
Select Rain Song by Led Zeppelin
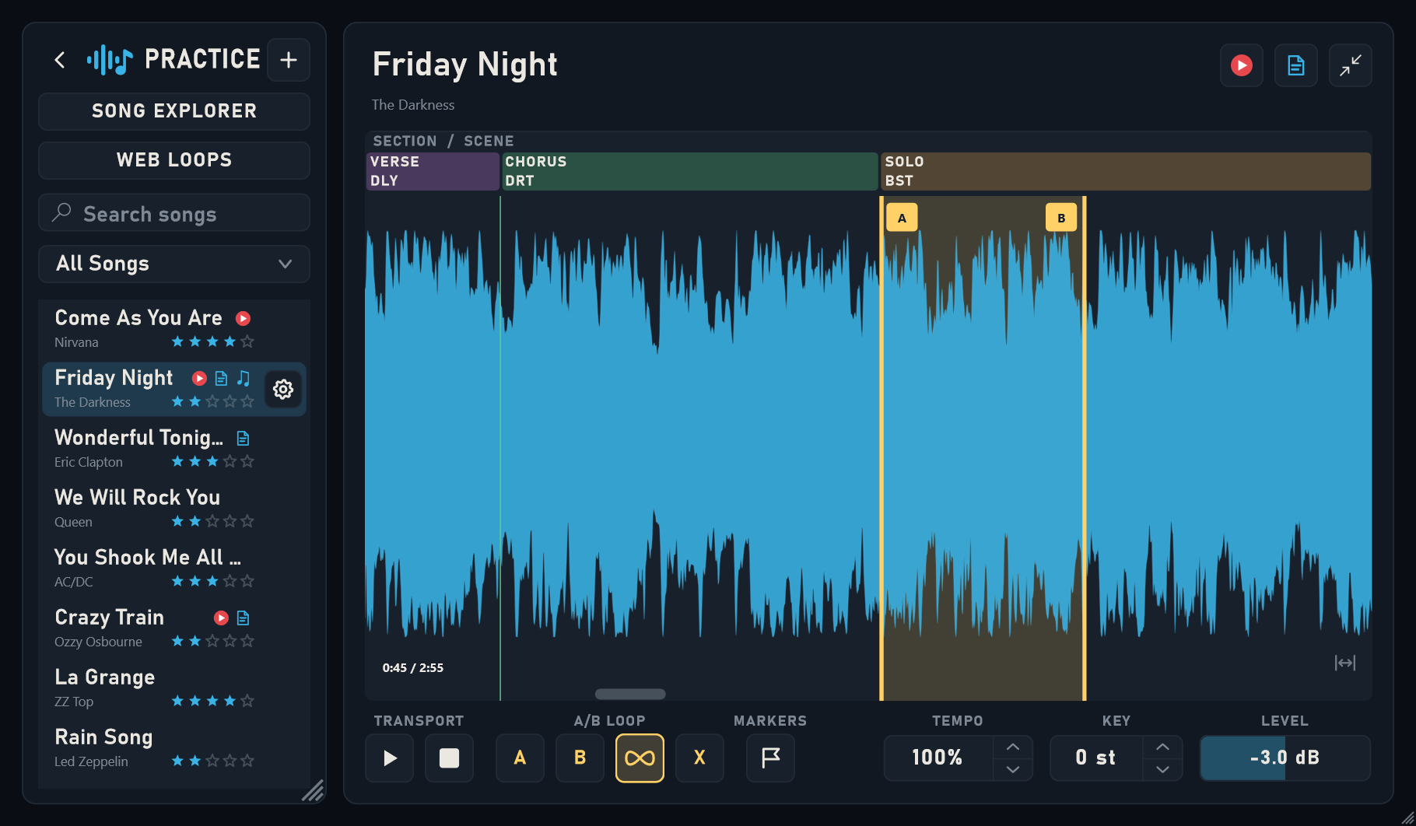(174, 748)
